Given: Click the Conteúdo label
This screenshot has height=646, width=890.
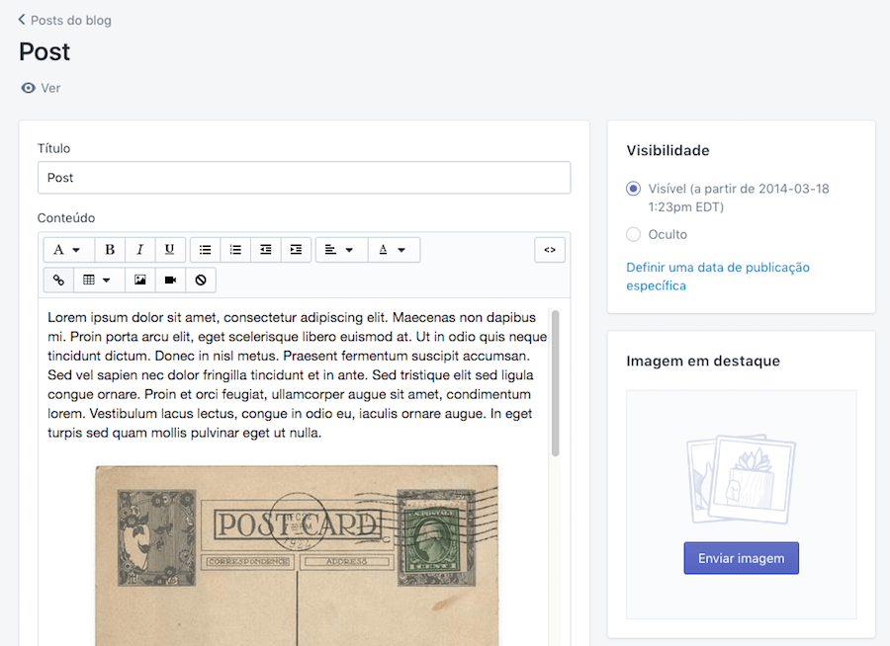Looking at the screenshot, I should pos(66,217).
